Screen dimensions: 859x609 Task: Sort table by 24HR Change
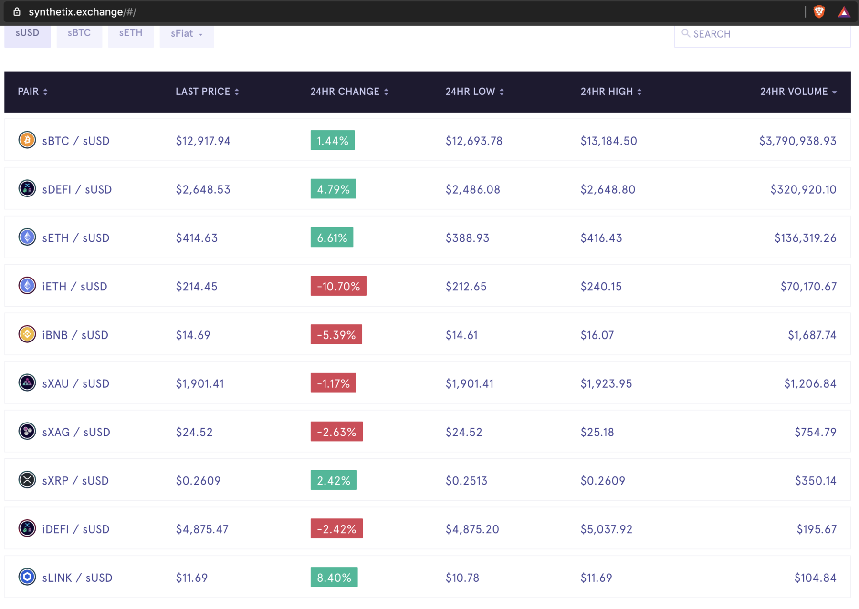(x=349, y=92)
